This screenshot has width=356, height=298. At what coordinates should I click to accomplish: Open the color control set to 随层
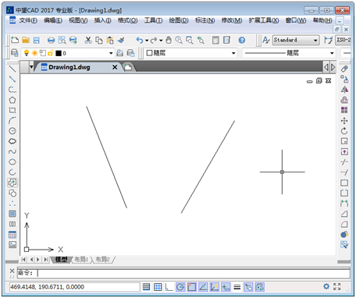point(190,53)
